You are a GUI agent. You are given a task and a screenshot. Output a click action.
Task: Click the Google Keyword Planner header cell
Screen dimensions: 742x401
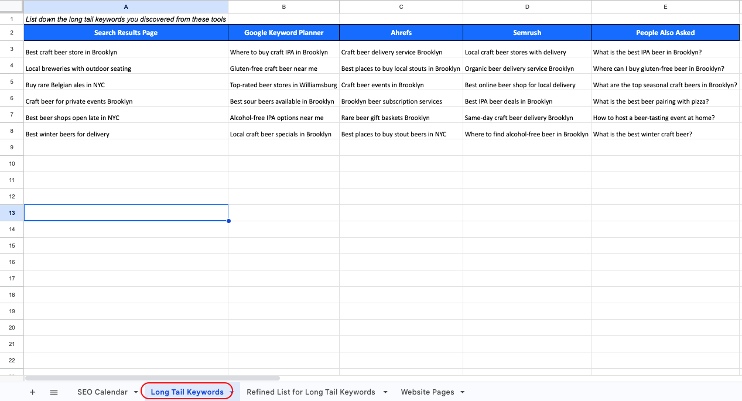[283, 33]
